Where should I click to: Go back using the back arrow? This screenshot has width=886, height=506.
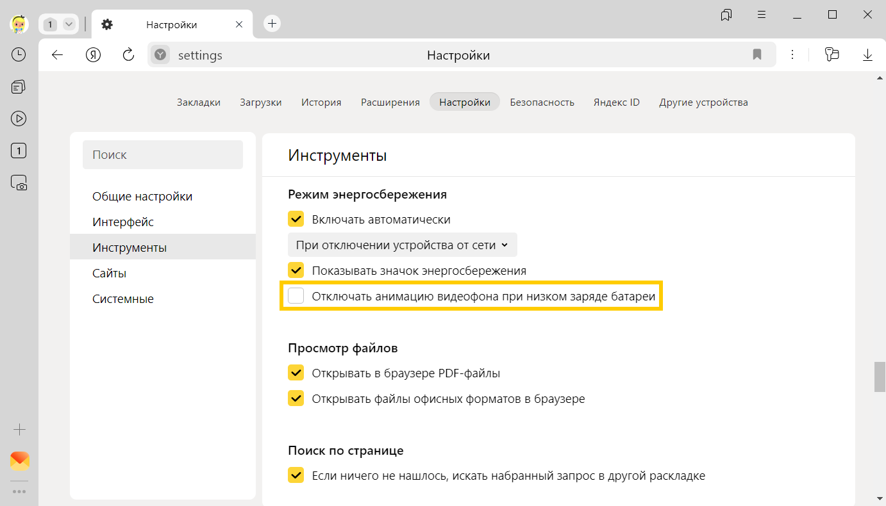pos(58,55)
